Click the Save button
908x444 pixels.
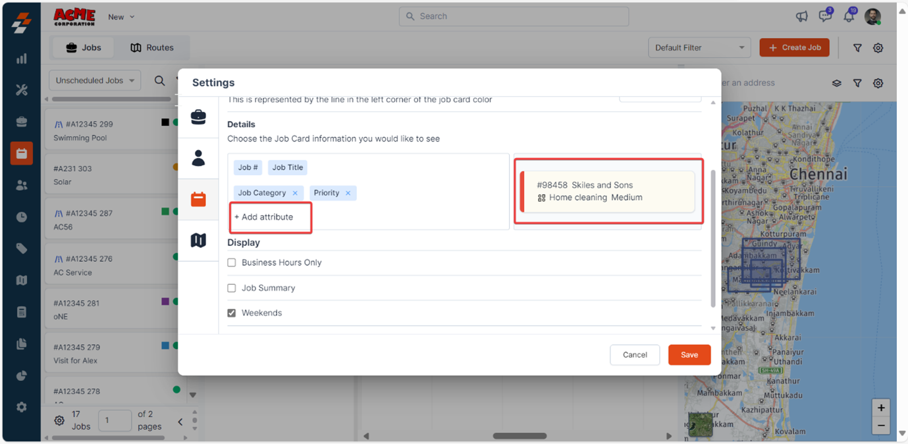[689, 355]
